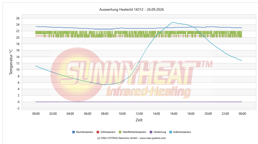Click the 24 value on temperature axis
The width and height of the screenshot is (258, 144).
(x=18, y=25)
